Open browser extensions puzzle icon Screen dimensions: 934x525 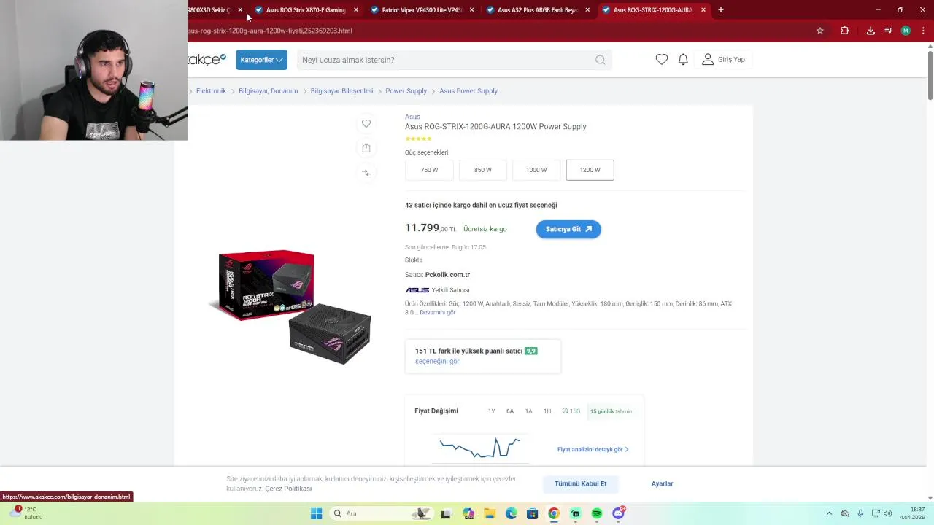(845, 31)
